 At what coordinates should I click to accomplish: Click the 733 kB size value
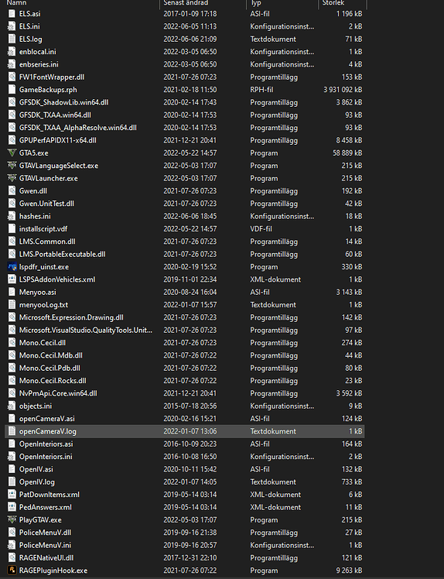[x=352, y=482]
